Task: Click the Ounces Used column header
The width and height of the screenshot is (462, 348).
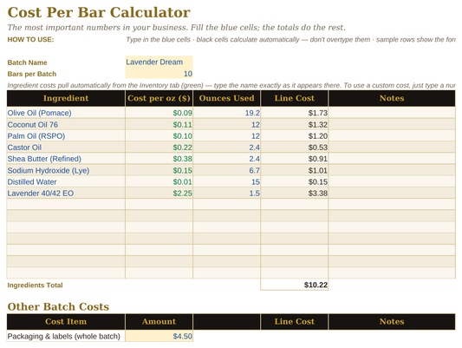Action: pos(226,98)
